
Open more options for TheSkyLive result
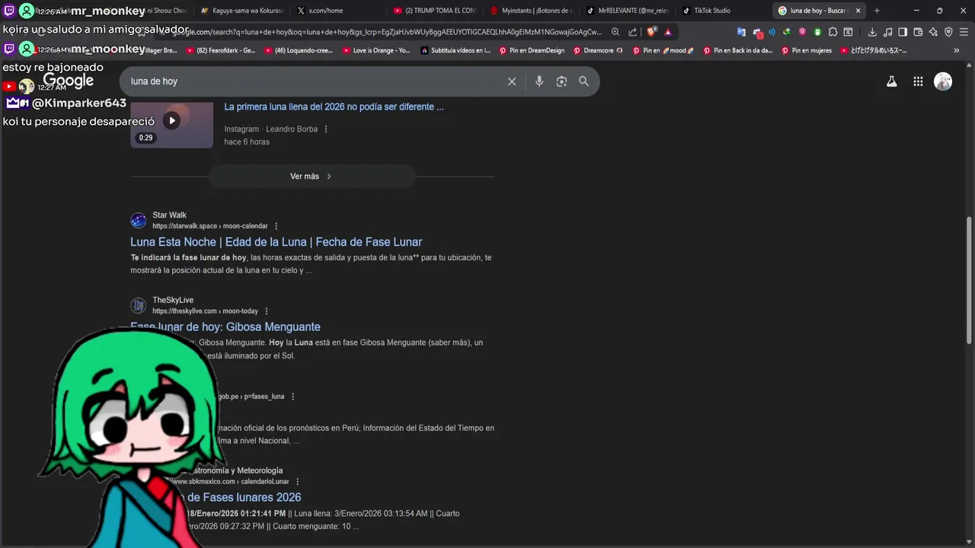click(267, 311)
